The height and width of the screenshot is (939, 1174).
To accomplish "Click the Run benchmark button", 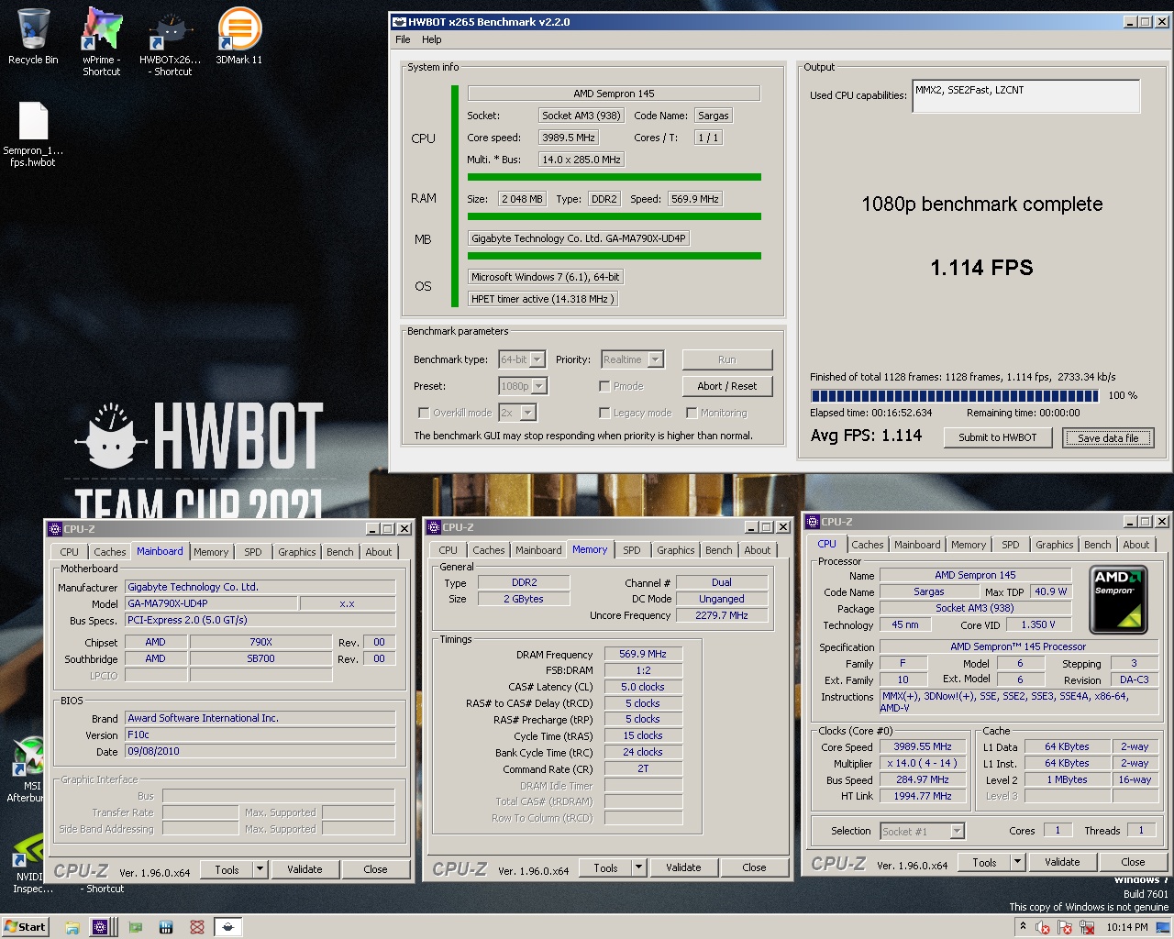I will [x=727, y=359].
